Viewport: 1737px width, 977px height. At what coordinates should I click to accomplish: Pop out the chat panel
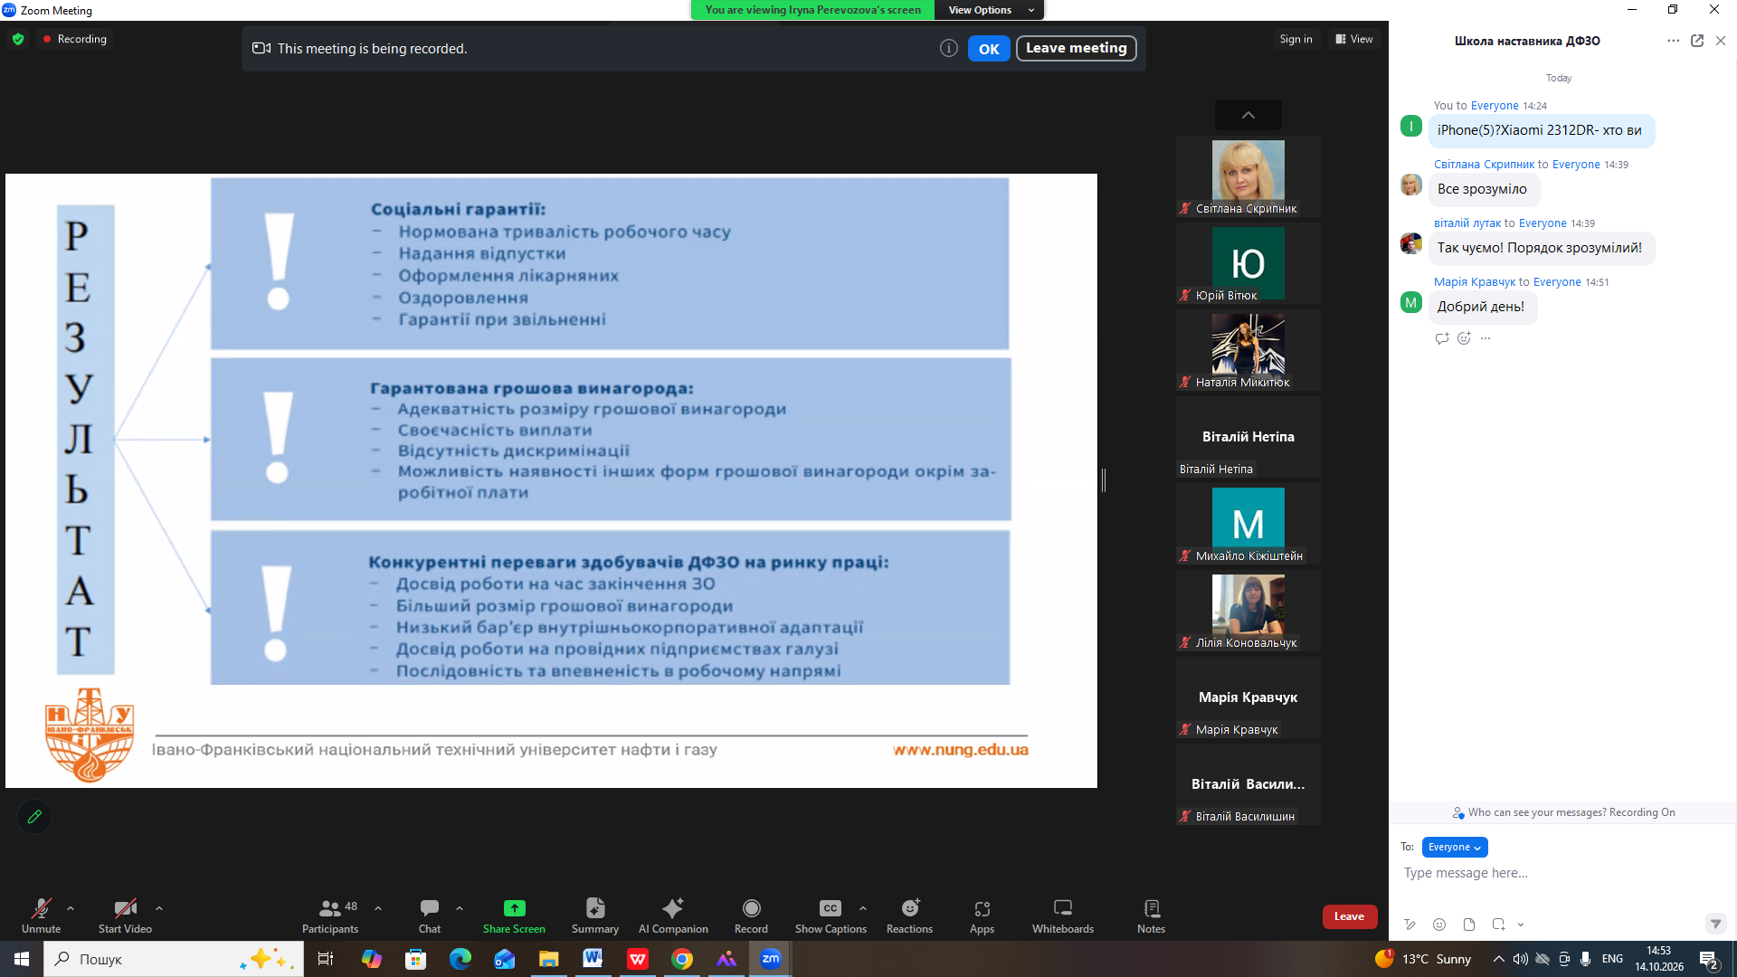(x=1697, y=41)
